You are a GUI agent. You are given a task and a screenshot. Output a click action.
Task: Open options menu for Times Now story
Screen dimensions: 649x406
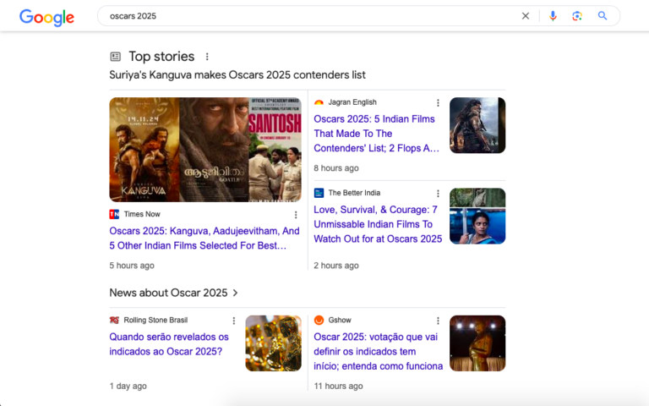296,215
